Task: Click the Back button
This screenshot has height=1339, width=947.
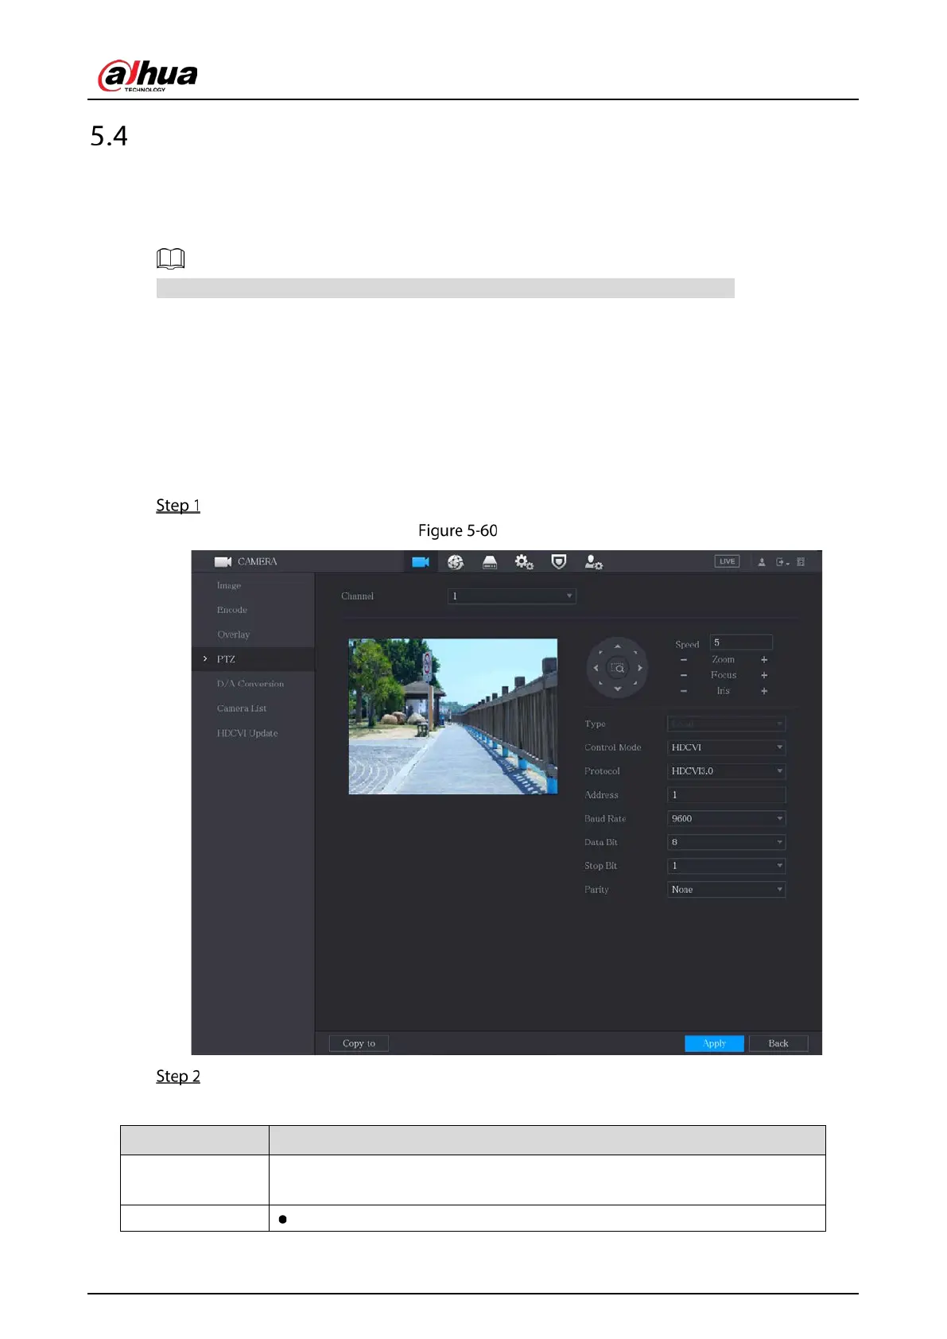Action: tap(778, 1043)
